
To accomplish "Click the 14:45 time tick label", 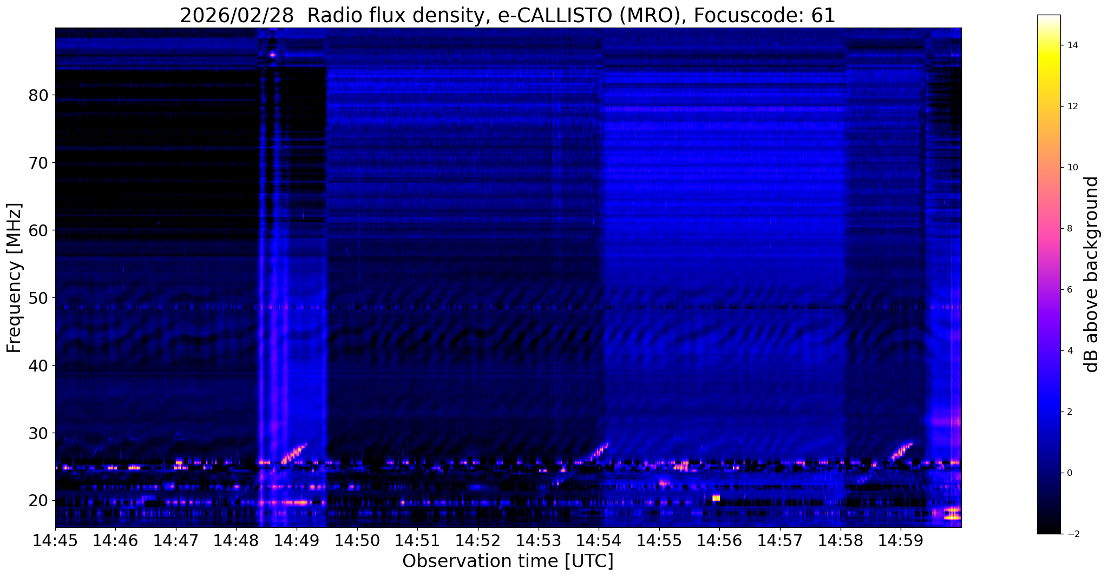I will (x=55, y=541).
